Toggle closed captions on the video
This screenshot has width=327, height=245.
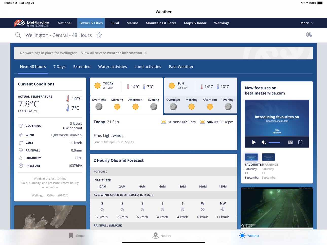click(290, 142)
